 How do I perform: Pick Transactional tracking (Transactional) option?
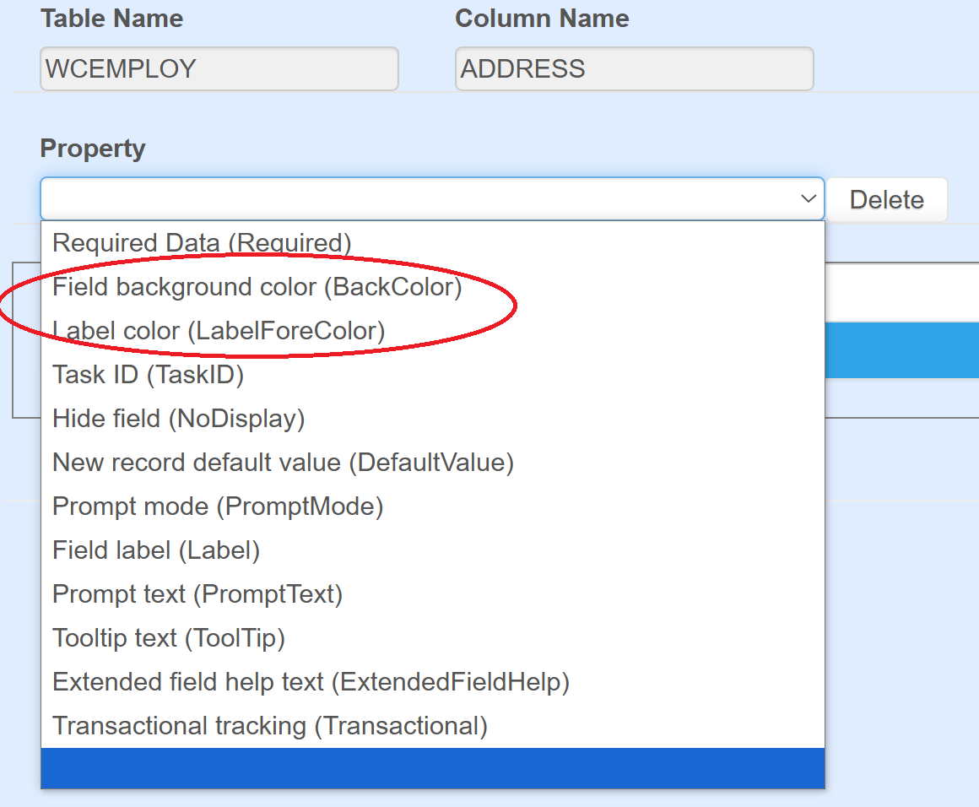[x=270, y=726]
